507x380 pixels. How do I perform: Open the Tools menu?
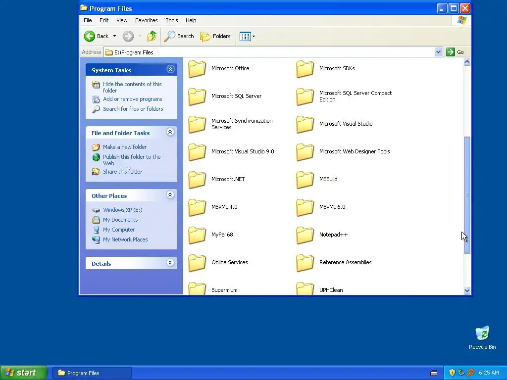(x=172, y=20)
